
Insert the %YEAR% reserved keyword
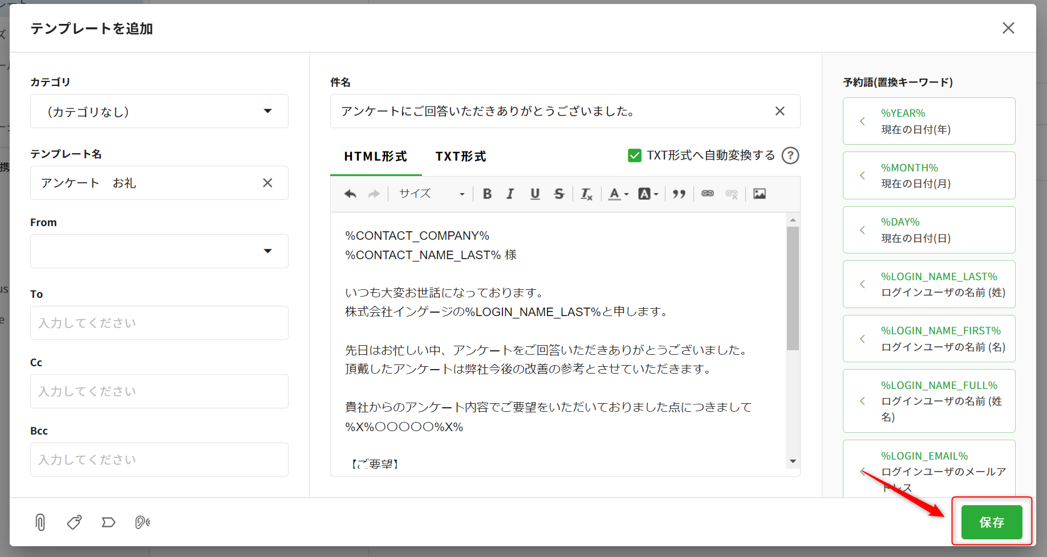(928, 121)
